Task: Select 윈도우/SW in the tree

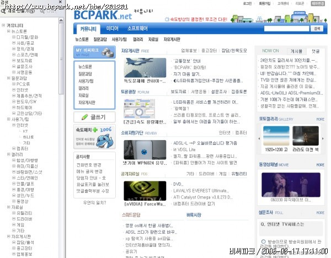Action: click(x=26, y=101)
